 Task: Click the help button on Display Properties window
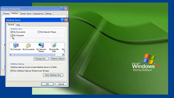pos(62,9)
